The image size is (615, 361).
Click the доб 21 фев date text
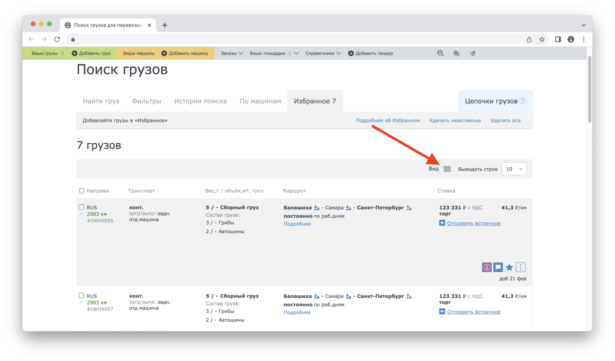513,279
